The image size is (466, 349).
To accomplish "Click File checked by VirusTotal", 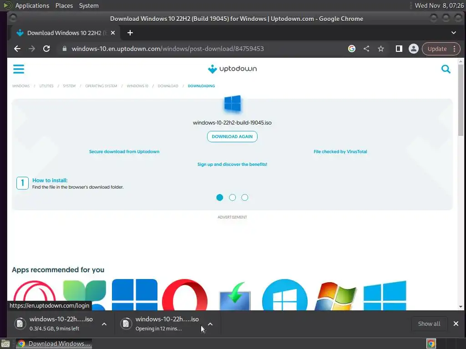I will coord(340,152).
